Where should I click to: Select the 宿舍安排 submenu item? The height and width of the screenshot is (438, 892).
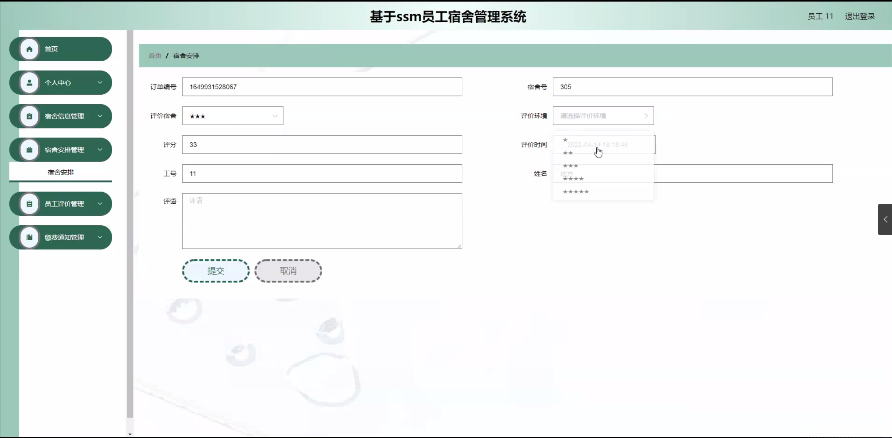61,172
